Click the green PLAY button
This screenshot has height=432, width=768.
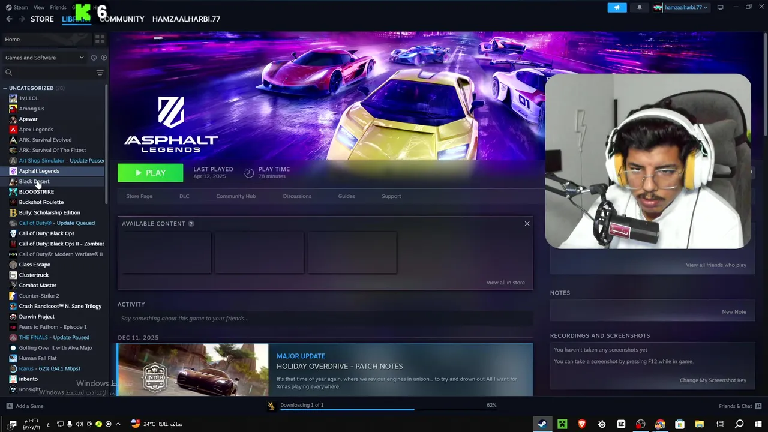(150, 173)
